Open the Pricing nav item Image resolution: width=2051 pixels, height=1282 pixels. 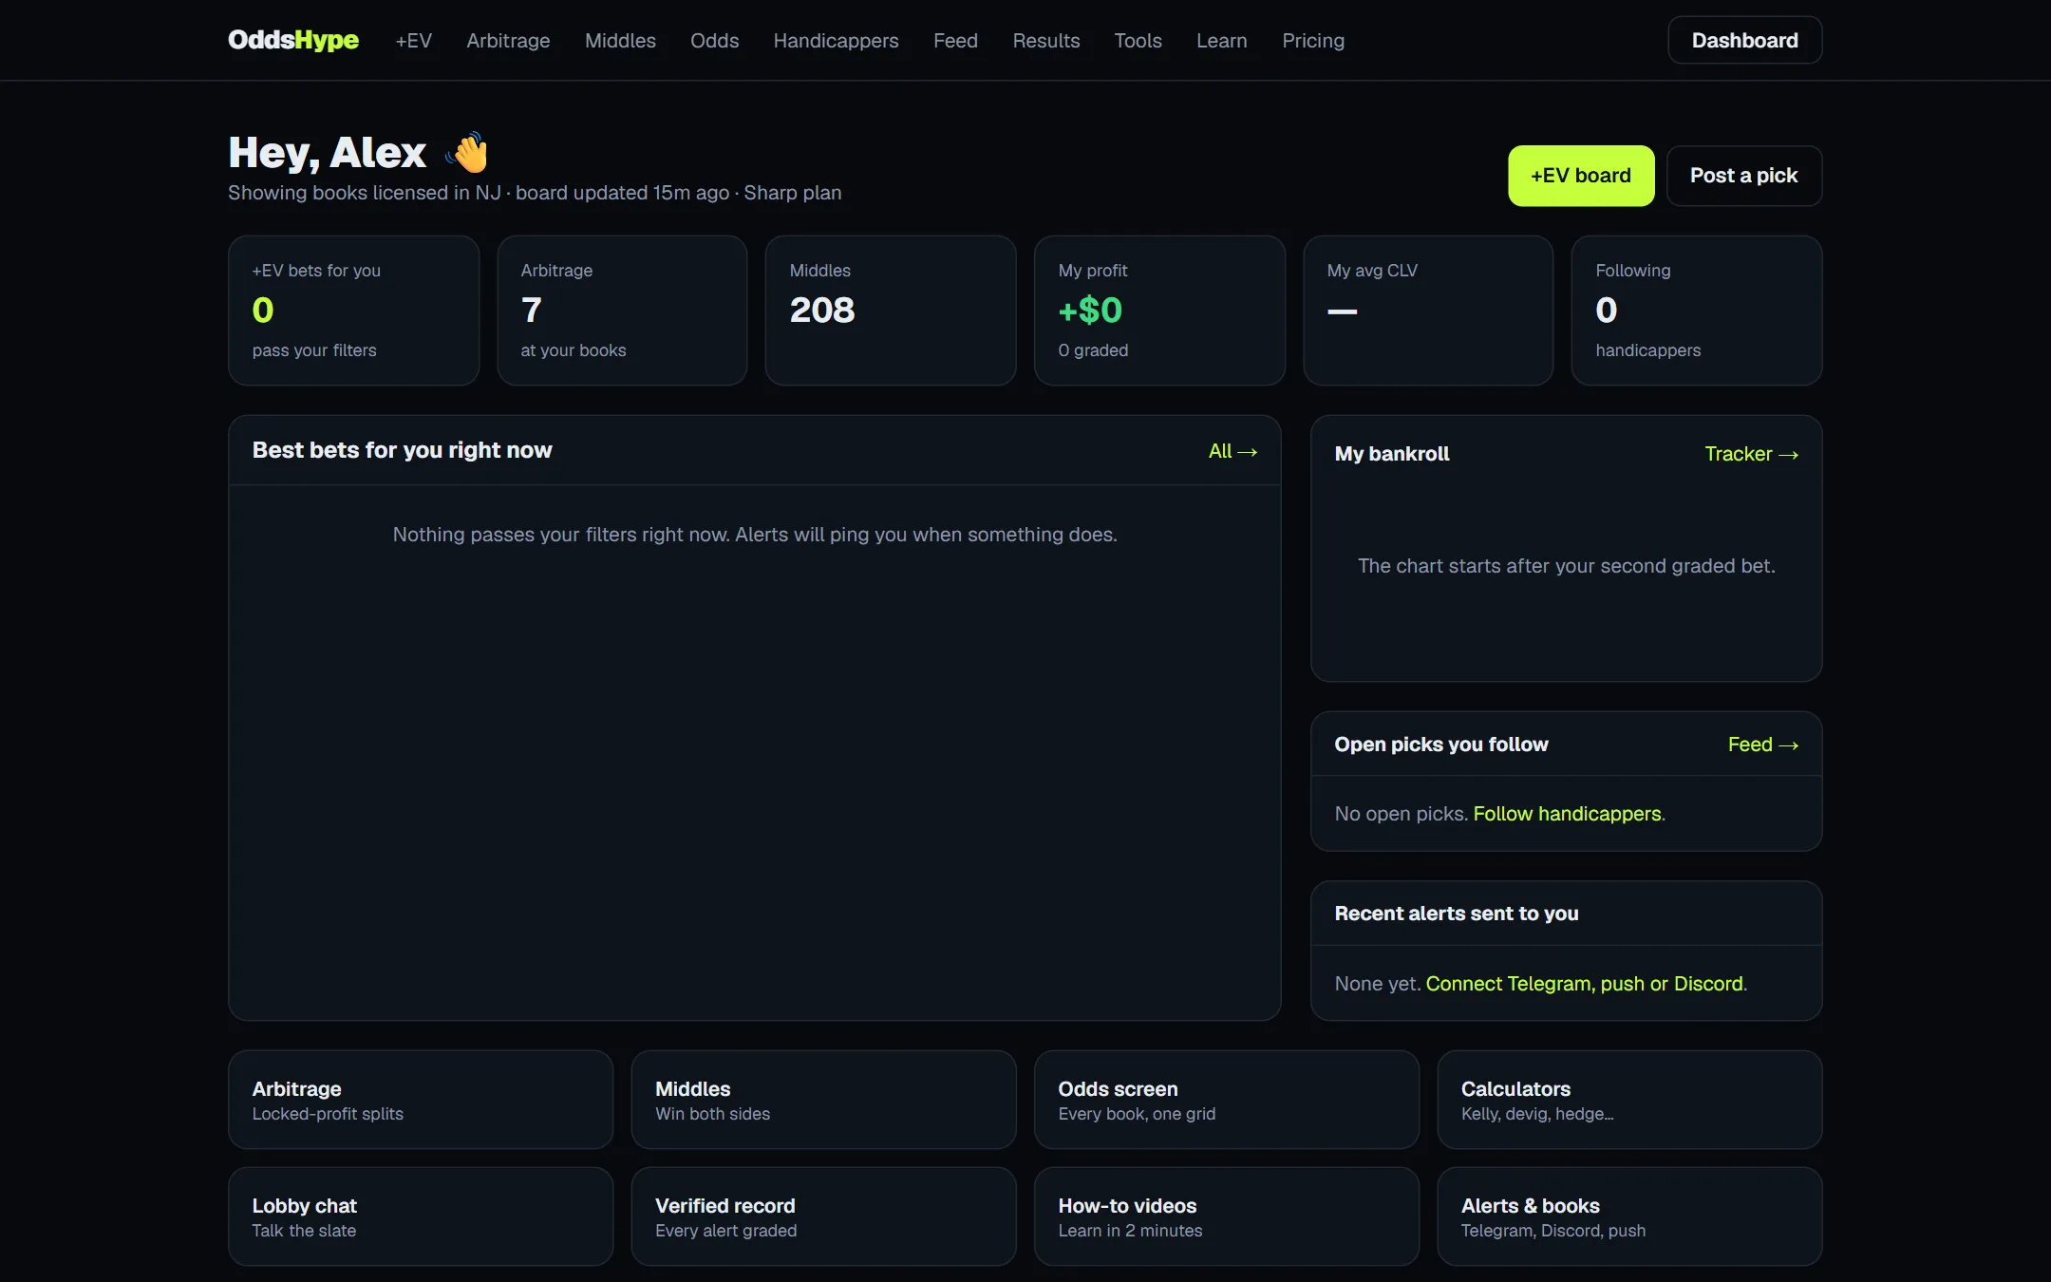[x=1313, y=41]
